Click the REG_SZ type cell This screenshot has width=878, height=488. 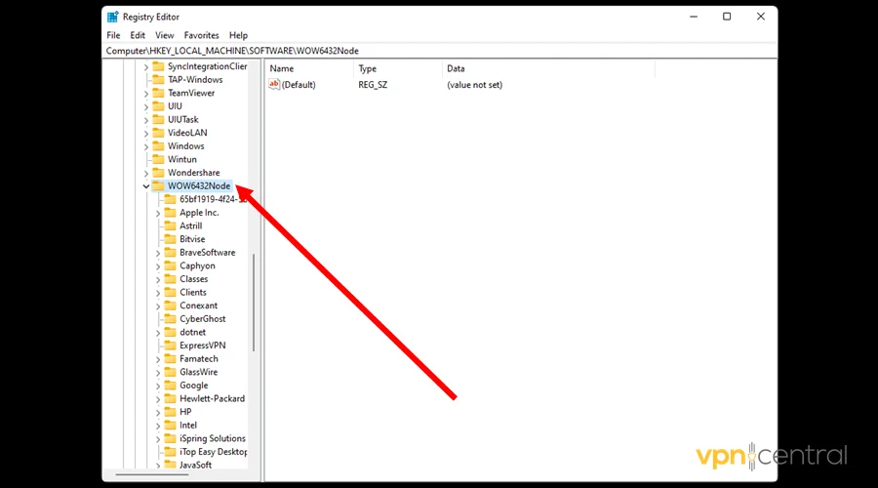click(373, 85)
